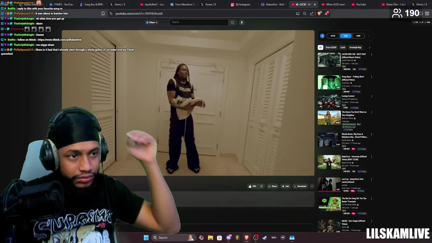This screenshot has height=243, width=432.
Task: Switch to the ApolloRed1 tab
Action: [x=152, y=4]
